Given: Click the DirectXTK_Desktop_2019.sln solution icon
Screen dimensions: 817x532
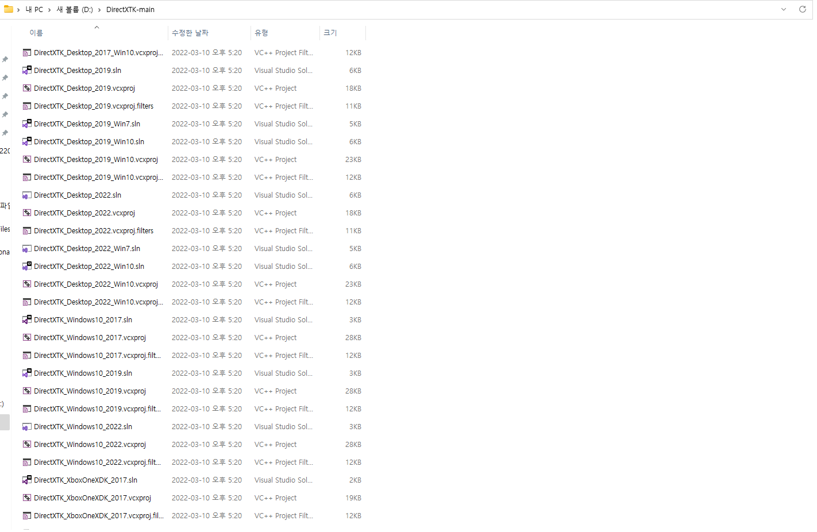Looking at the screenshot, I should click(27, 71).
